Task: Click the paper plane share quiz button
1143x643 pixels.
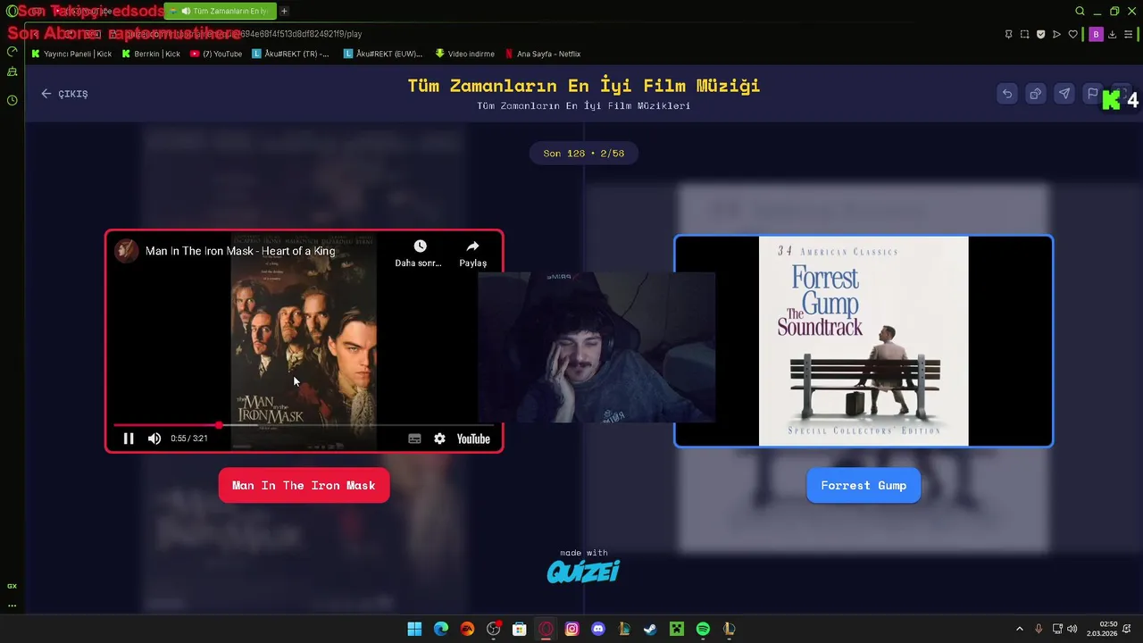Action: [1064, 94]
